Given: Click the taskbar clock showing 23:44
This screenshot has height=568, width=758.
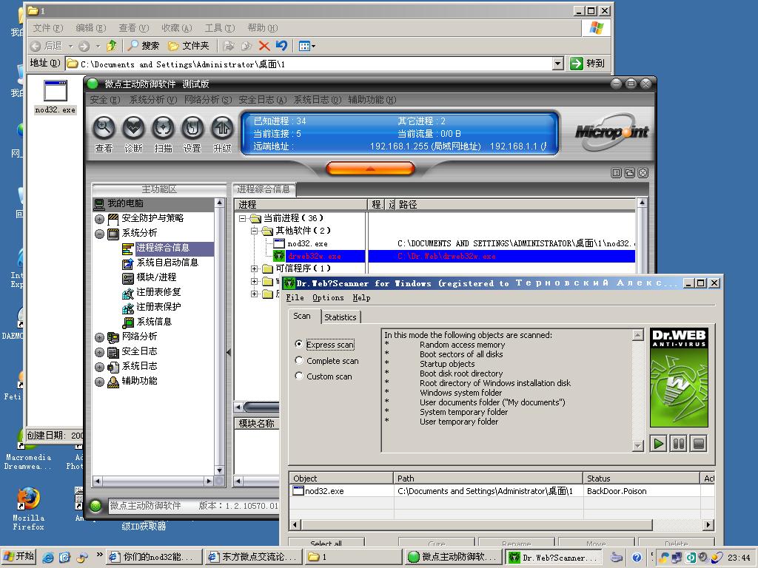Looking at the screenshot, I should point(739,558).
